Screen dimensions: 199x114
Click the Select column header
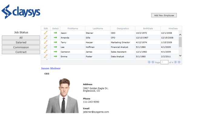(x=55, y=28)
